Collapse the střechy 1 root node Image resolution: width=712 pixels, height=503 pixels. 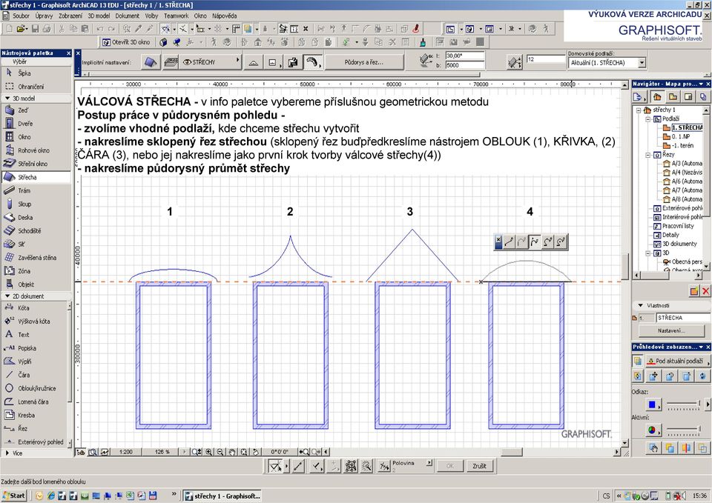coord(639,110)
